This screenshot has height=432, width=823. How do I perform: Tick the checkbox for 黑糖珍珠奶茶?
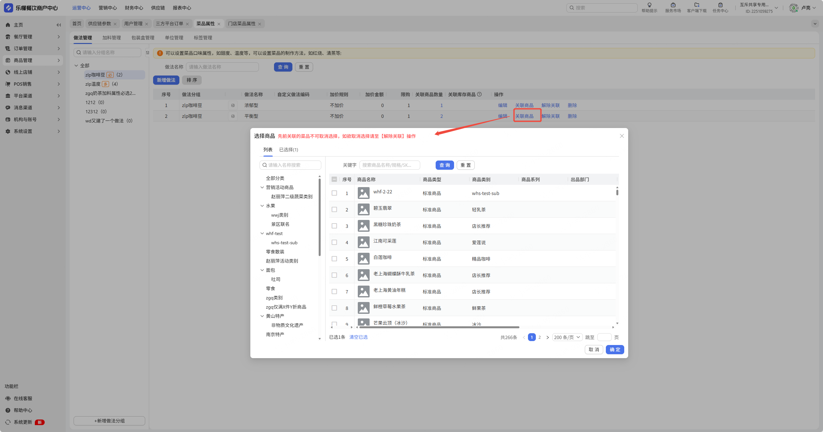pyautogui.click(x=334, y=226)
